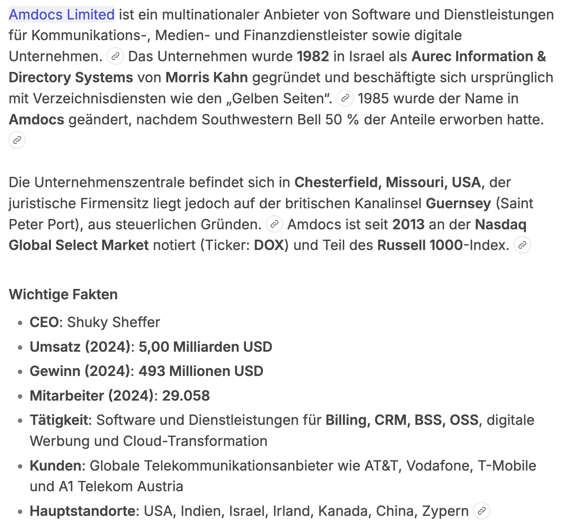The image size is (572, 527).
Task: Open citation icon after "Gelben Seiten"
Action: coord(345,98)
